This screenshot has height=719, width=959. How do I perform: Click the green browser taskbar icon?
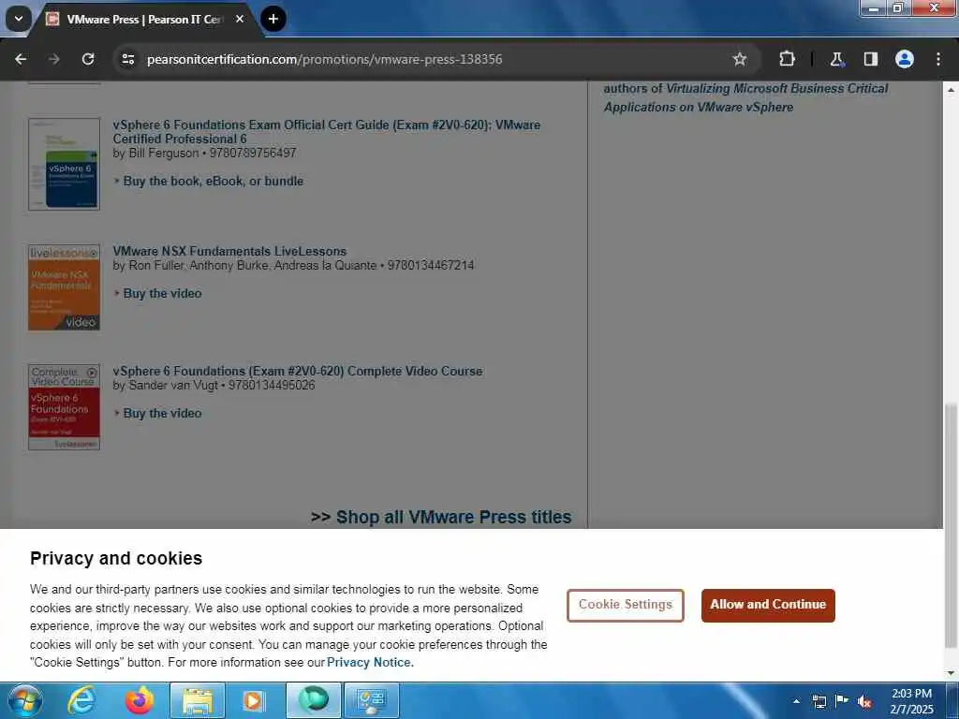click(314, 700)
